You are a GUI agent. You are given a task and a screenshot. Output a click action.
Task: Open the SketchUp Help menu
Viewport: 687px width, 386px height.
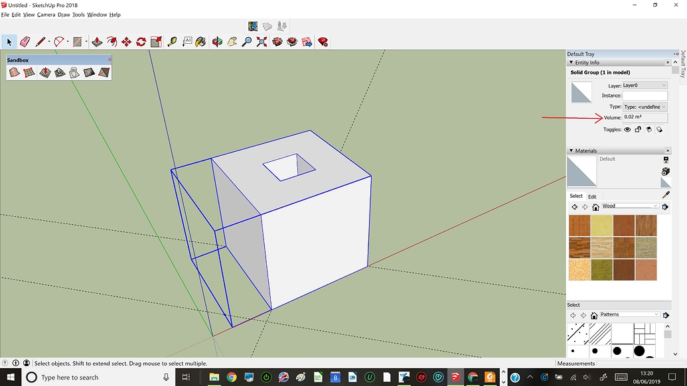(x=114, y=15)
